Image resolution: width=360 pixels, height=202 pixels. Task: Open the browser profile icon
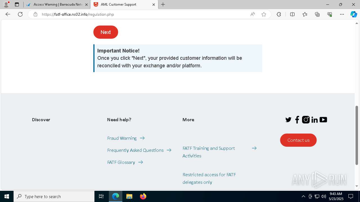tap(6, 4)
